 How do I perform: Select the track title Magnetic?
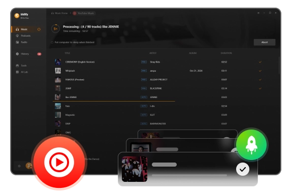(70, 115)
